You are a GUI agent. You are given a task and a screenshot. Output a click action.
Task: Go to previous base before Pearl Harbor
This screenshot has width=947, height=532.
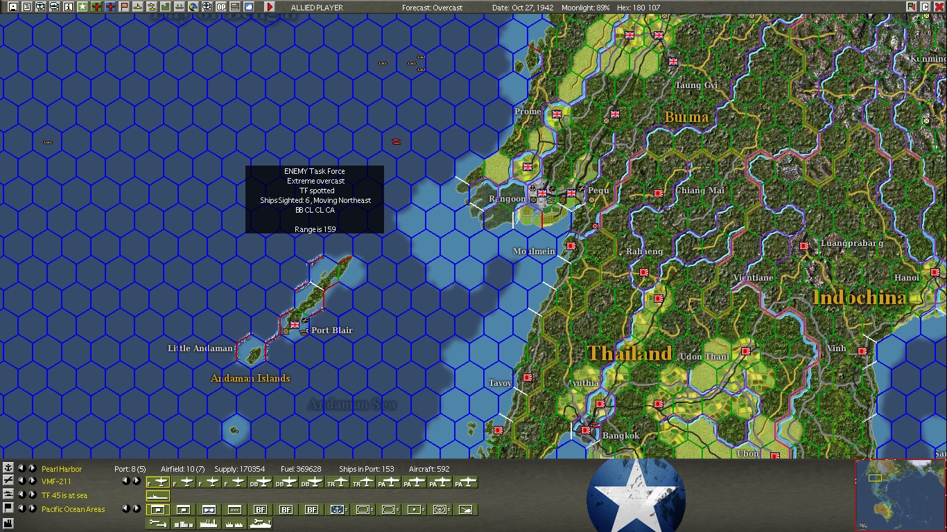point(21,468)
